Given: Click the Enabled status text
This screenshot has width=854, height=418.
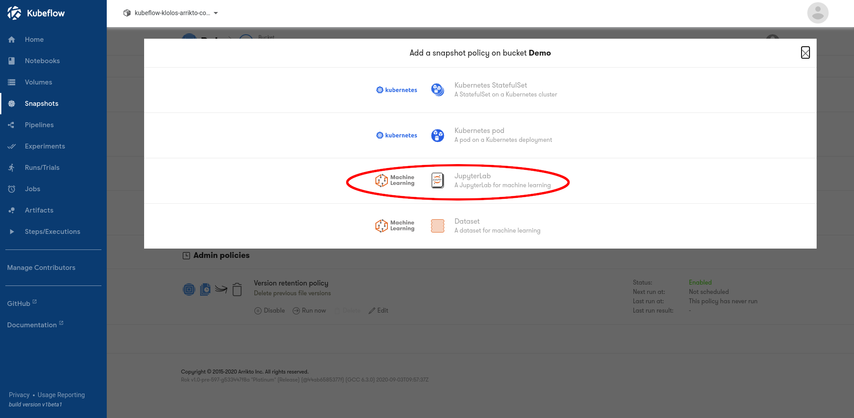Looking at the screenshot, I should 700,282.
